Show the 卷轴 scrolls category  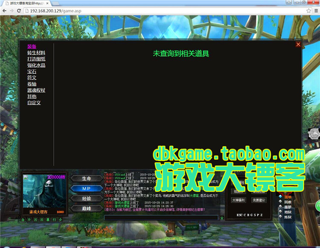point(32,84)
